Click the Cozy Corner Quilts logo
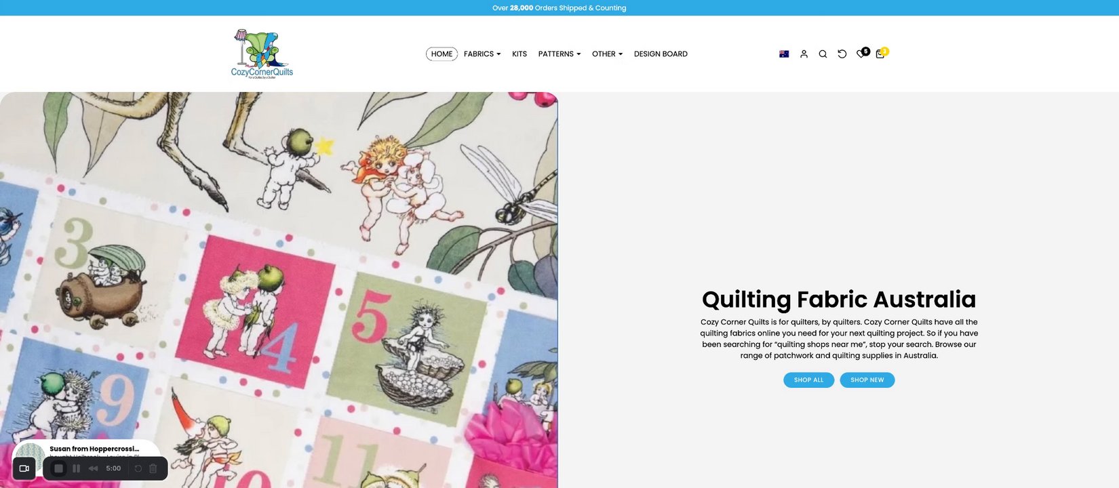The image size is (1119, 488). [262, 54]
